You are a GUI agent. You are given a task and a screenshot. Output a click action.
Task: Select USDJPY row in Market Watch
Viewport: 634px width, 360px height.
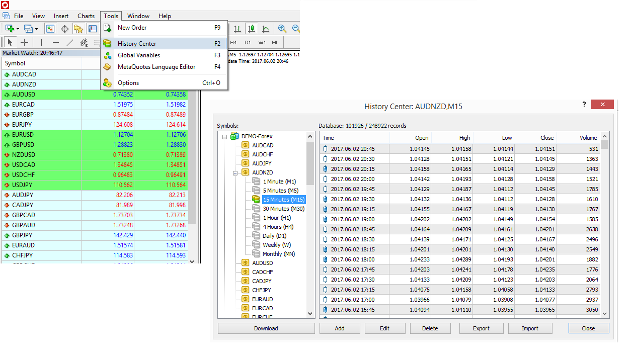[x=95, y=185]
